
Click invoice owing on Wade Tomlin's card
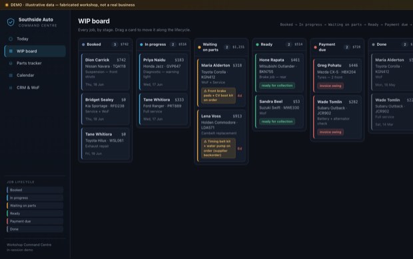tap(330, 132)
